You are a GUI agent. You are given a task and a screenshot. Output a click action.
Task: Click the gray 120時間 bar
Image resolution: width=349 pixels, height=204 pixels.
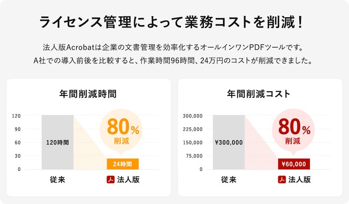(57, 142)
